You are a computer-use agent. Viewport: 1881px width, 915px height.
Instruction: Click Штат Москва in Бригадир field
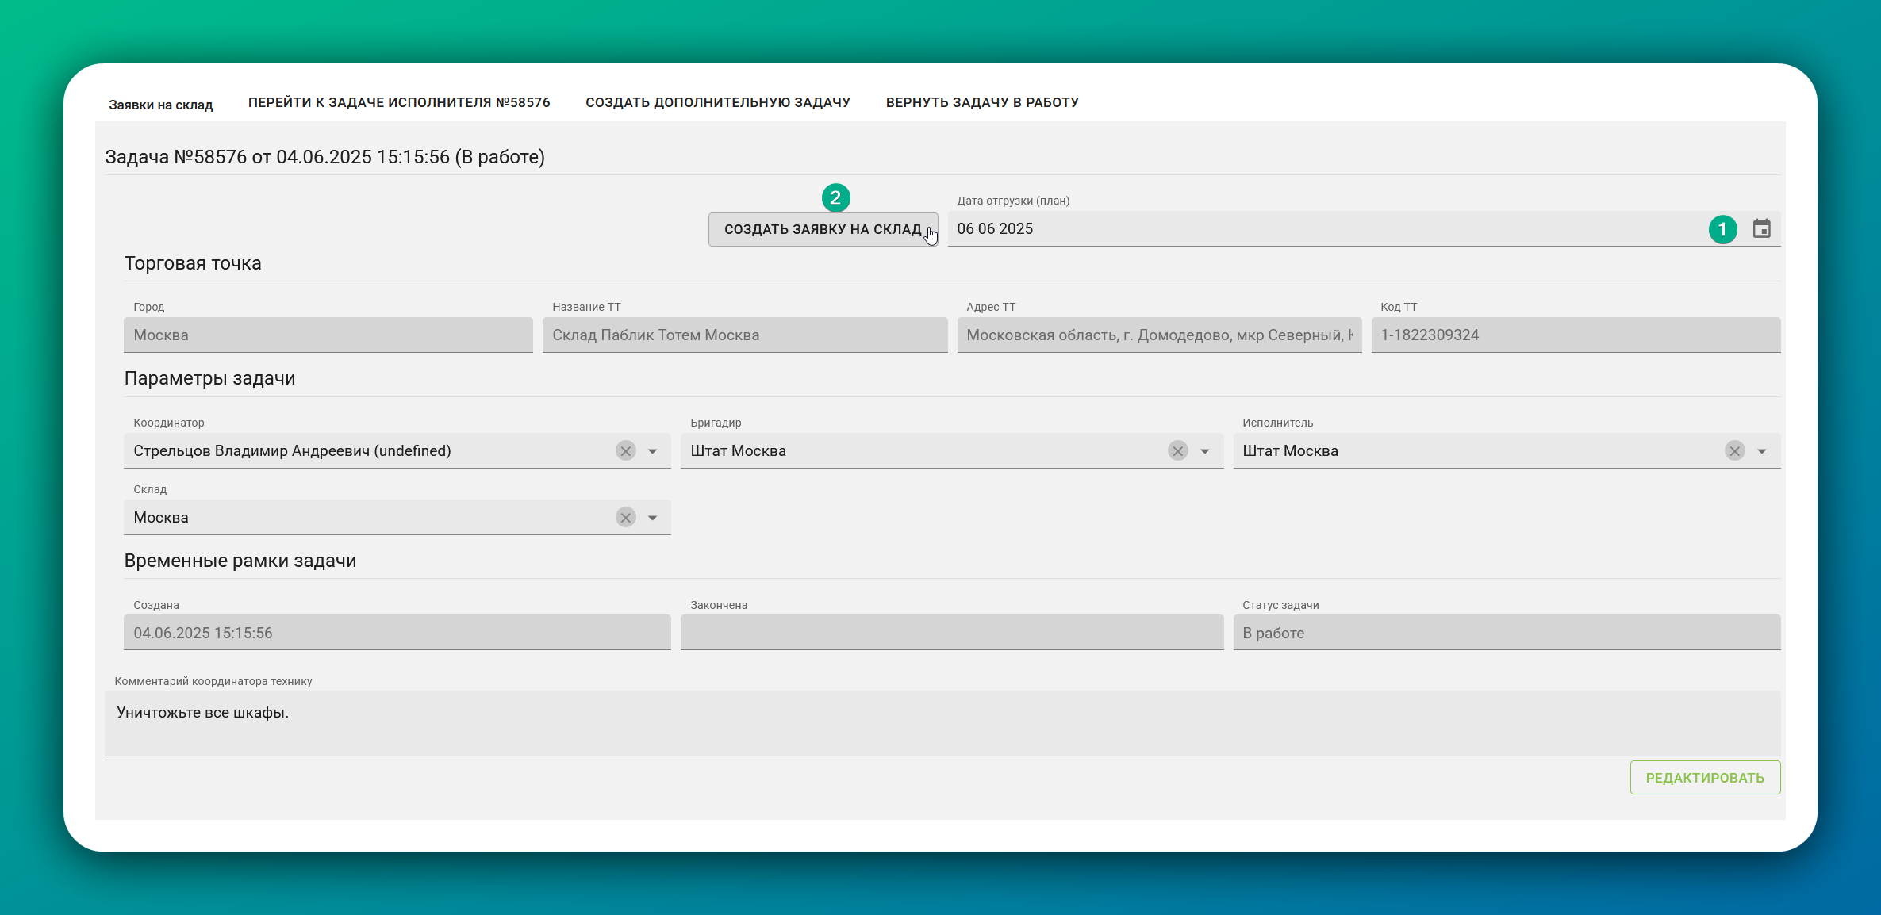pos(738,451)
